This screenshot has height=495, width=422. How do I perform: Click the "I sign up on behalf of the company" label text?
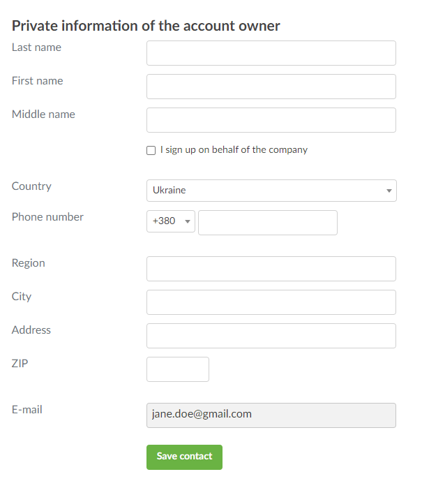coord(234,149)
